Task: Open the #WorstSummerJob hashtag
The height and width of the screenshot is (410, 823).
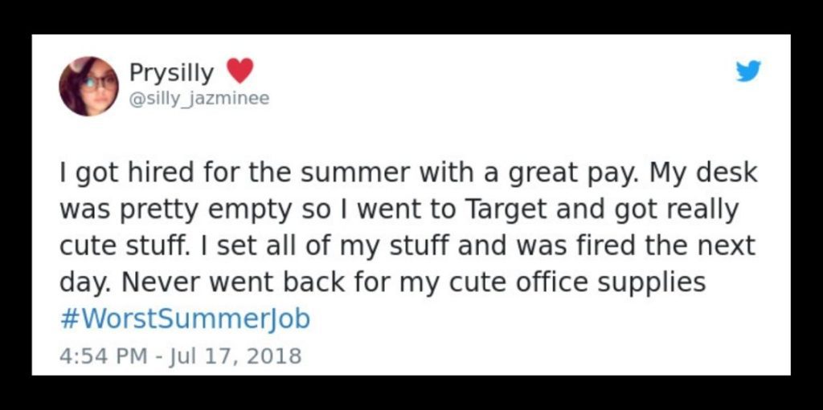Action: click(x=185, y=319)
